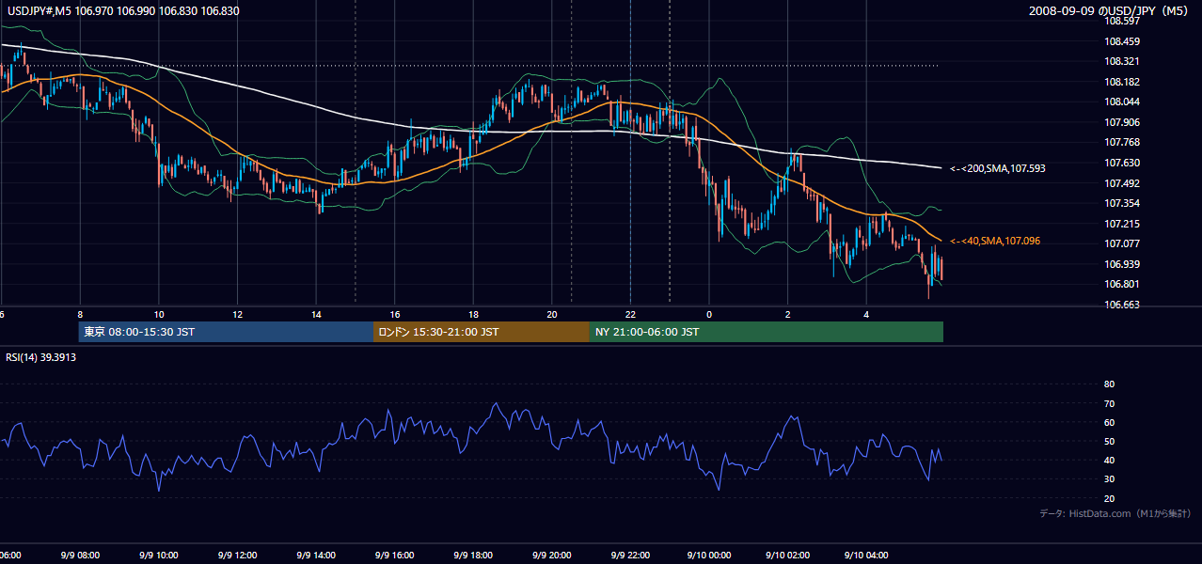Click the RSI scale level 60
The width and height of the screenshot is (1202, 564).
[1109, 422]
